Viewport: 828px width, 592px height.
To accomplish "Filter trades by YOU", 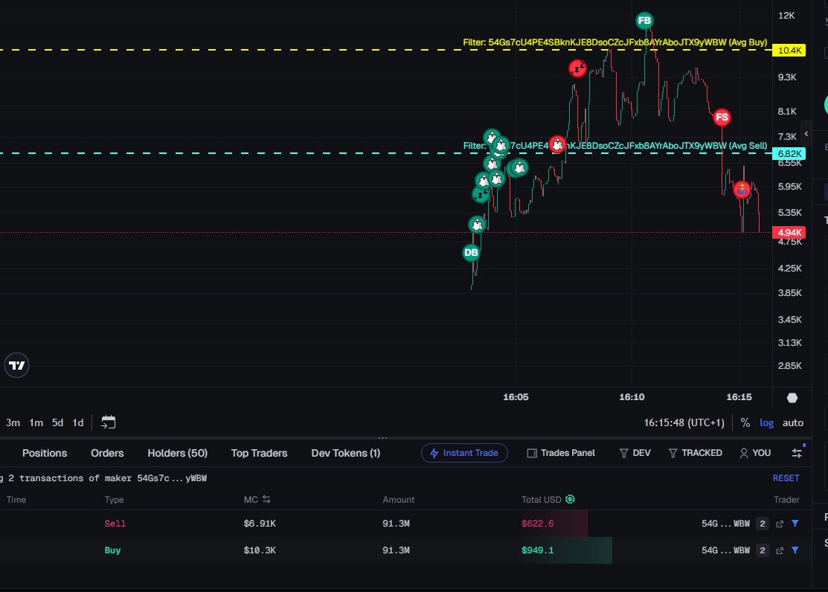I will 755,453.
